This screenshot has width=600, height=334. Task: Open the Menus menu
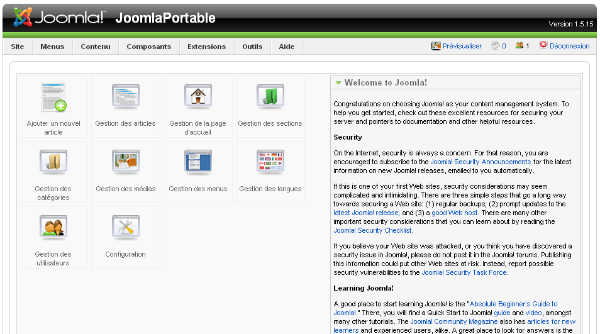(x=52, y=47)
